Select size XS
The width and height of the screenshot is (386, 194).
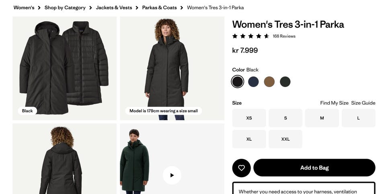[249, 118]
